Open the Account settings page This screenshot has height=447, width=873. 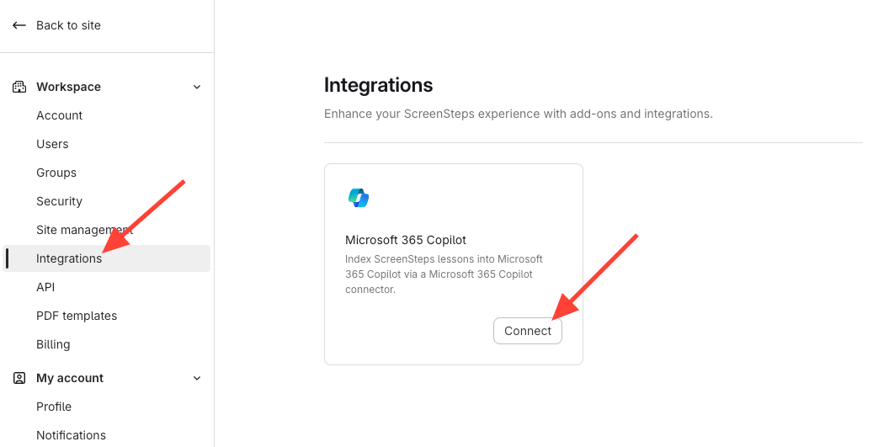[59, 115]
